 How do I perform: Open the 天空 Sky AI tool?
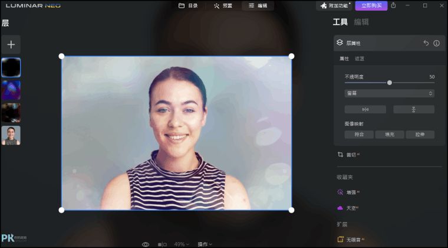pyautogui.click(x=348, y=208)
